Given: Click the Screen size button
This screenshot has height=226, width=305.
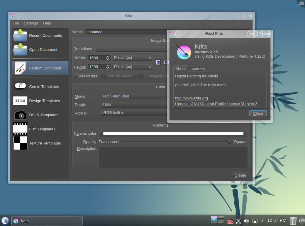Looking at the screenshot, I should [x=88, y=76].
